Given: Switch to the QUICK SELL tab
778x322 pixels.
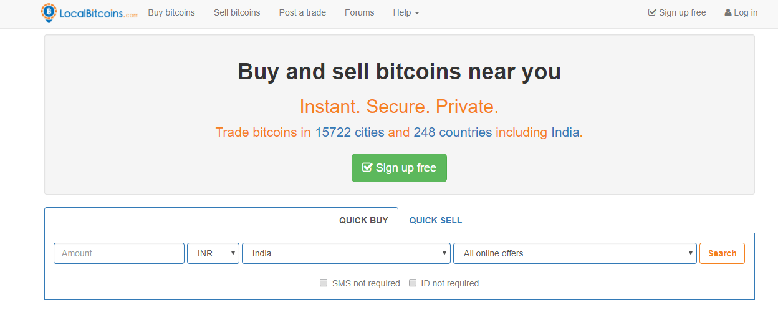Looking at the screenshot, I should point(436,220).
